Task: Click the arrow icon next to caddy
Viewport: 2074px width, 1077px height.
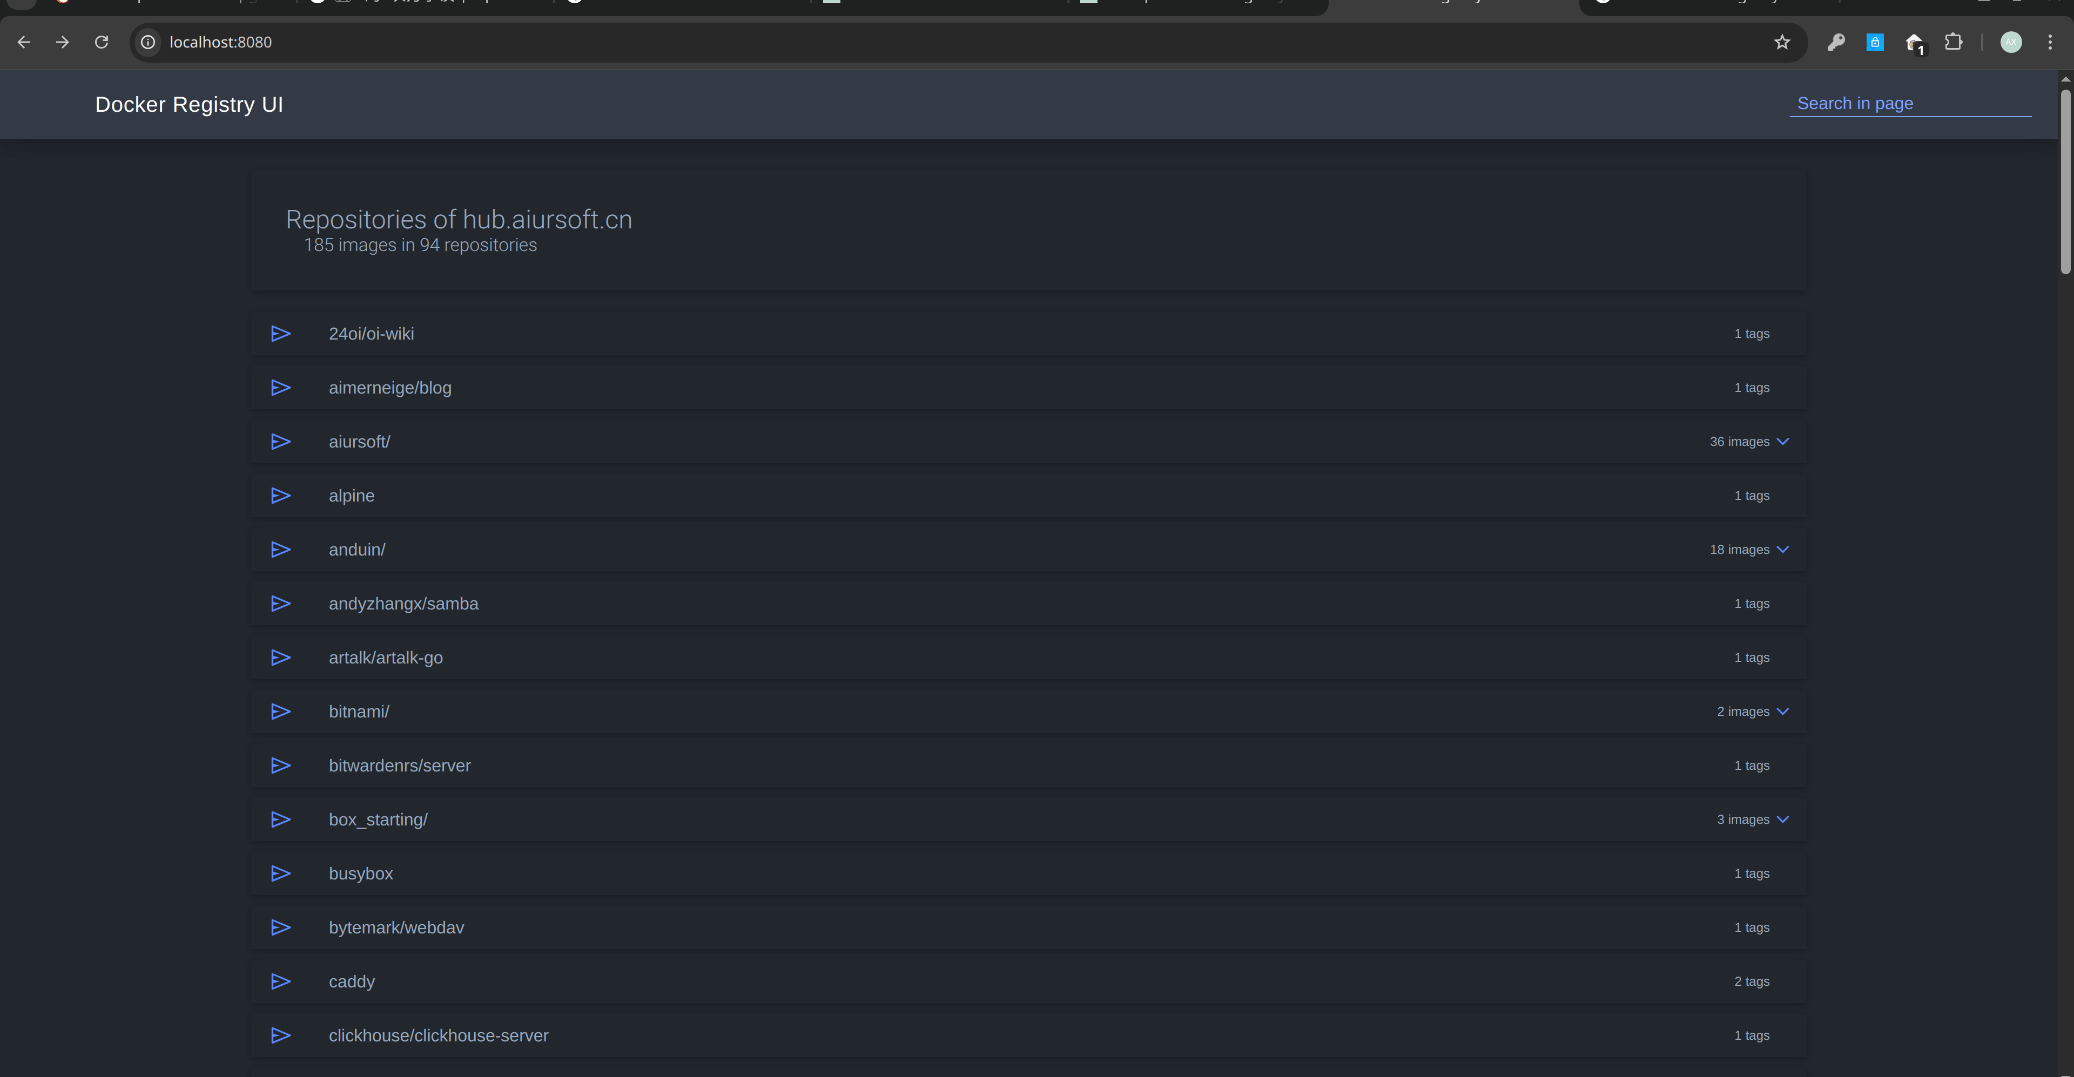Action: (x=280, y=981)
